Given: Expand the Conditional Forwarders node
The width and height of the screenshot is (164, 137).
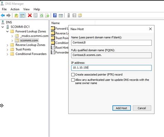Looking at the screenshot, I should coord(7,54).
